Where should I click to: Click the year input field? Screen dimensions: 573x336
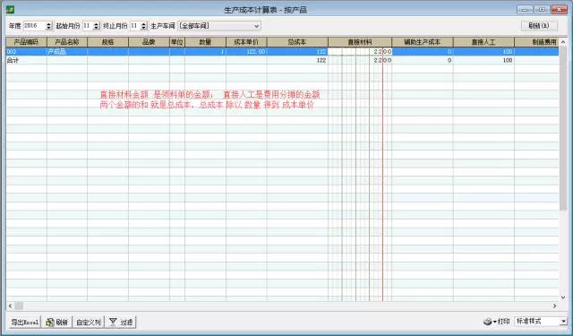coord(34,26)
